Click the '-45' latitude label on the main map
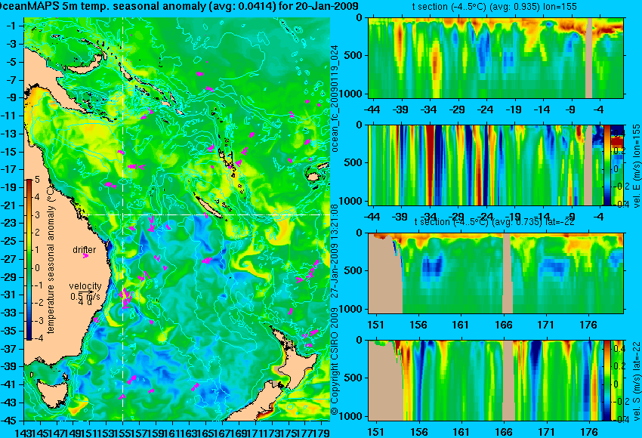 tap(10, 421)
